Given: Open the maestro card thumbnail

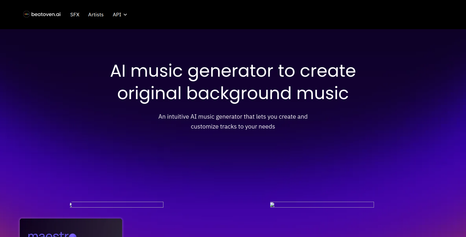Looking at the screenshot, I should 71,228.
